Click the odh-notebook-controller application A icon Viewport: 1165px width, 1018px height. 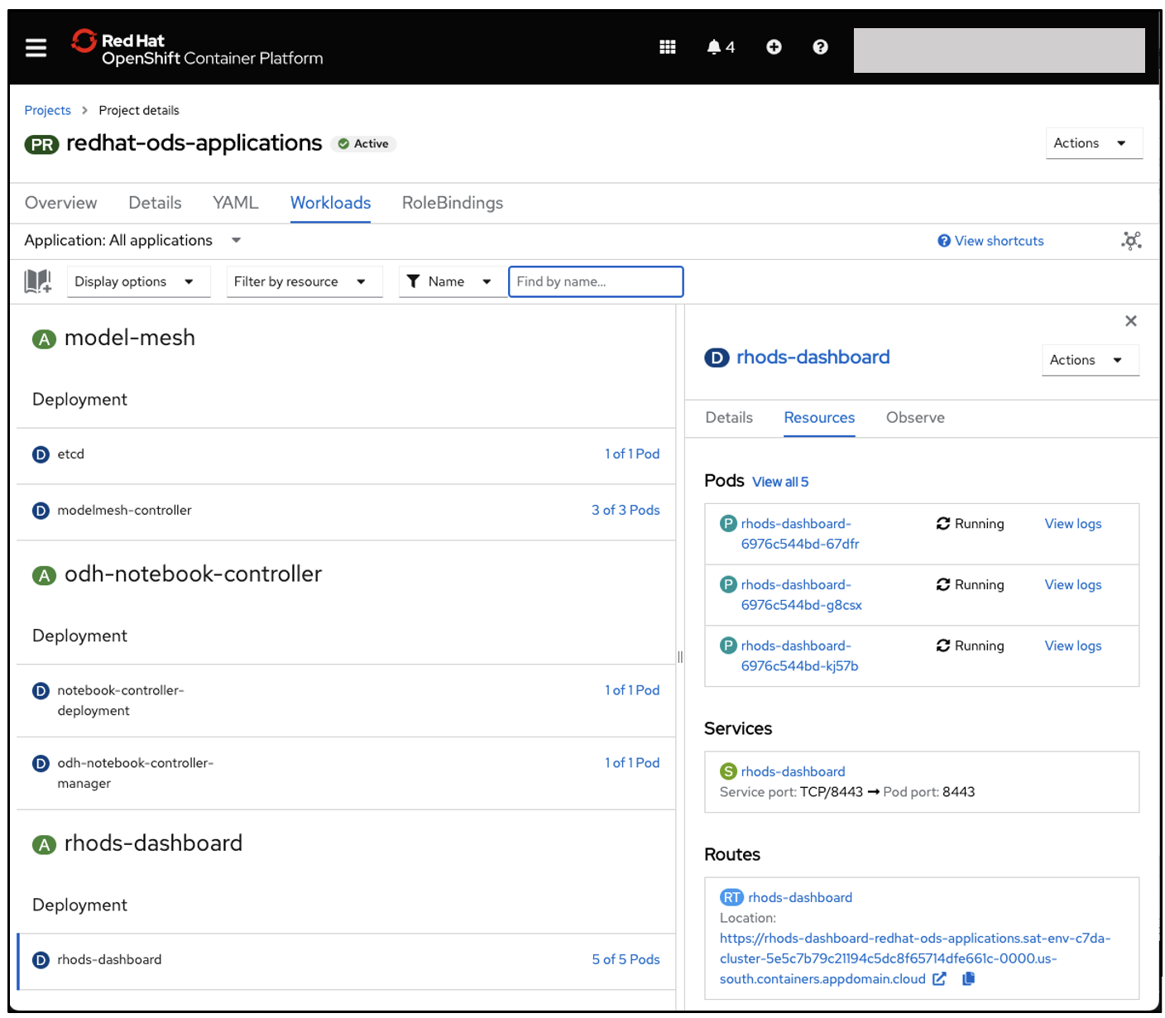tap(44, 575)
